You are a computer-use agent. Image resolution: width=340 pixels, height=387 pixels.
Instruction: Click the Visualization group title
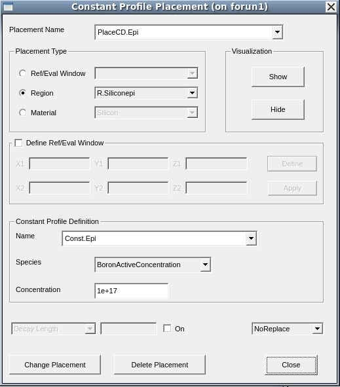click(252, 51)
